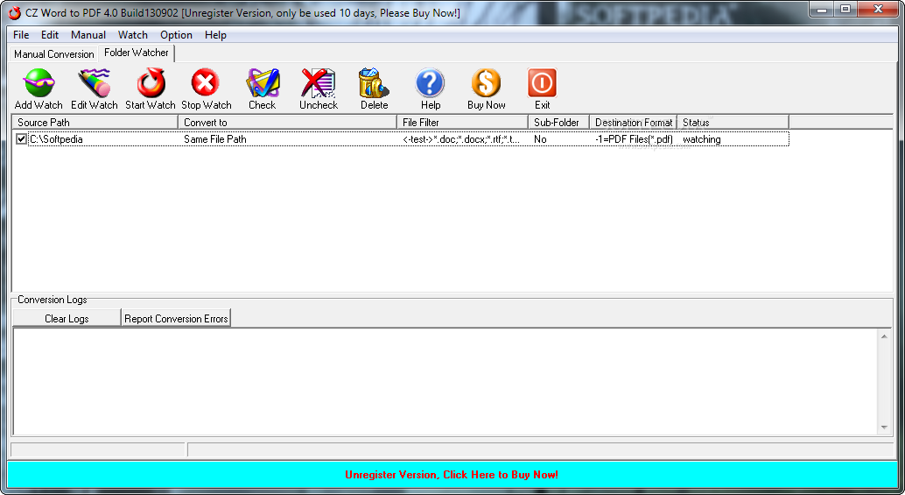Viewport: 905px width, 495px height.
Task: Maximize the application window
Action: pos(845,10)
